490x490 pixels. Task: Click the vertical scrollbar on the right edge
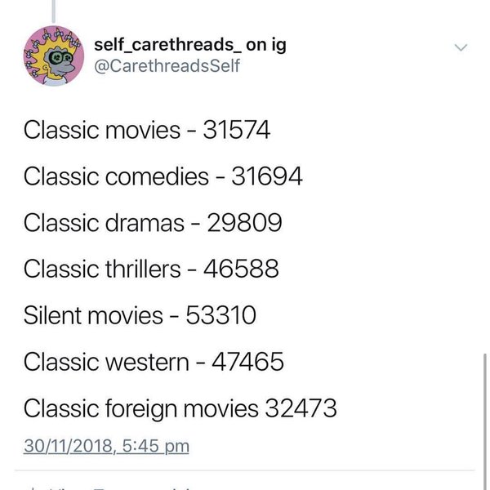coord(485,408)
